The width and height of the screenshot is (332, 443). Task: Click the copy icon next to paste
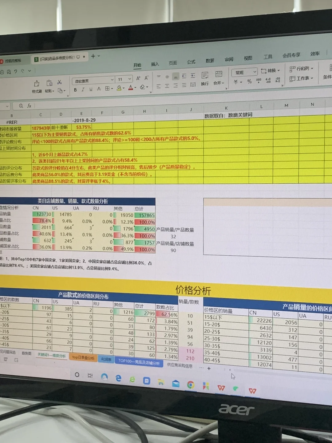pyautogui.click(x=60, y=91)
